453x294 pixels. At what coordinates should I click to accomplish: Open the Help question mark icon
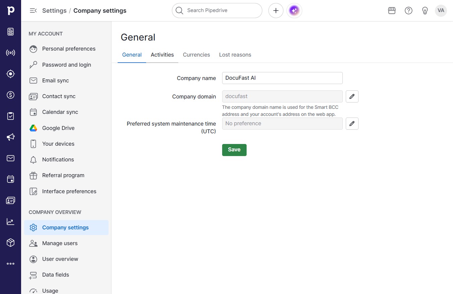pos(408,11)
